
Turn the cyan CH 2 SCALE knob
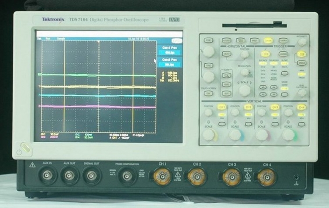click(x=235, y=135)
